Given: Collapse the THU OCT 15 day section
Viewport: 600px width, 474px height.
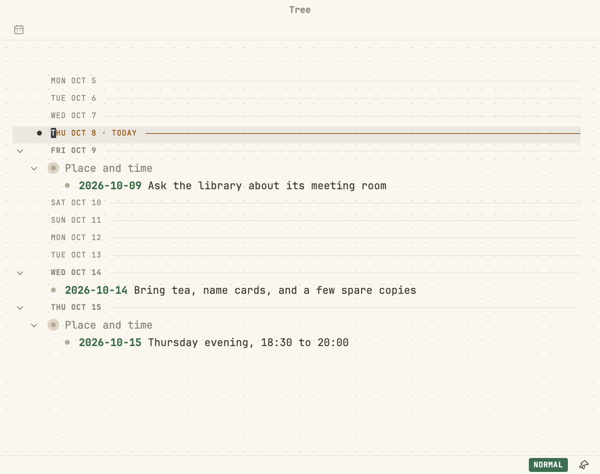Looking at the screenshot, I should pos(20,308).
